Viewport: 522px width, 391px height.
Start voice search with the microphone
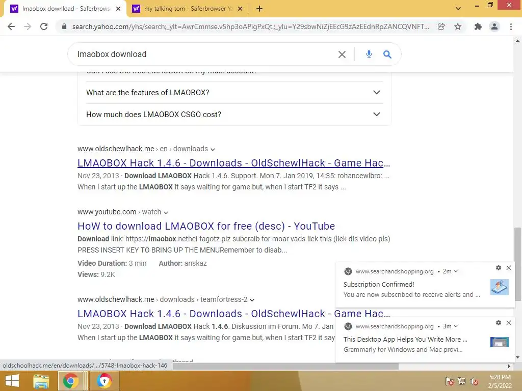(369, 54)
